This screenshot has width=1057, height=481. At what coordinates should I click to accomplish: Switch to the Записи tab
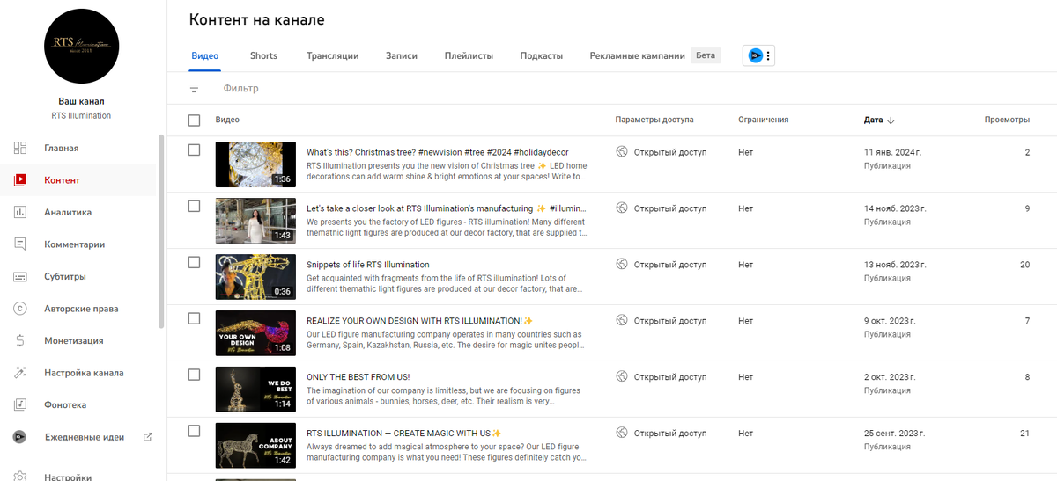click(x=402, y=55)
